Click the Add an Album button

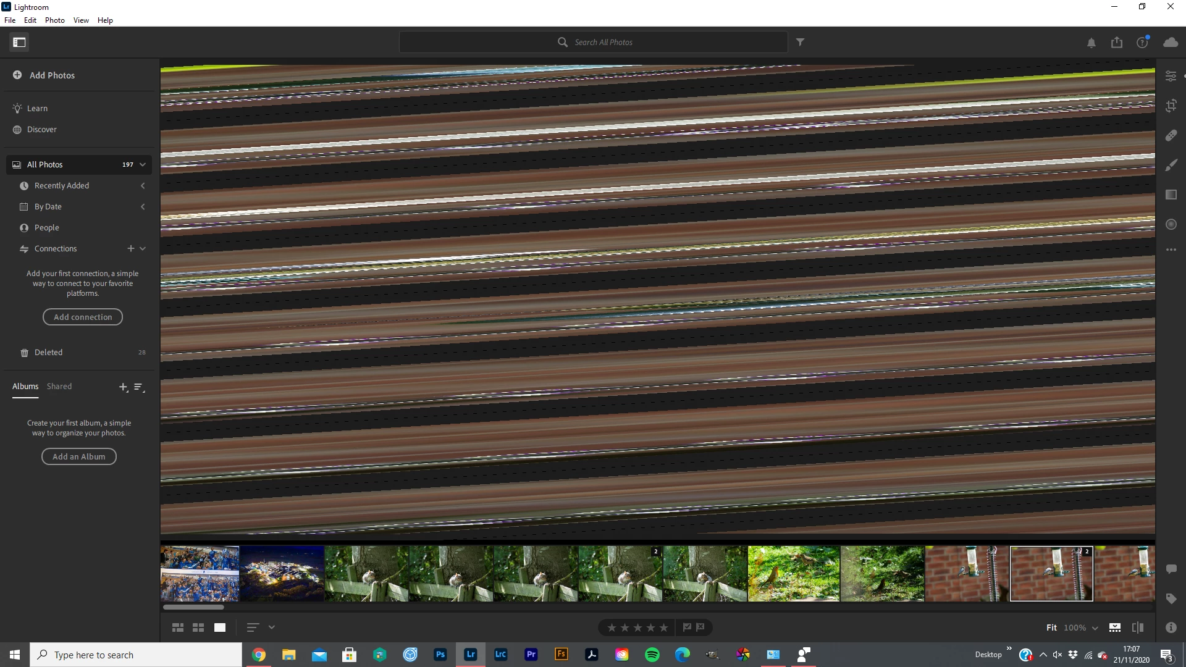79,456
